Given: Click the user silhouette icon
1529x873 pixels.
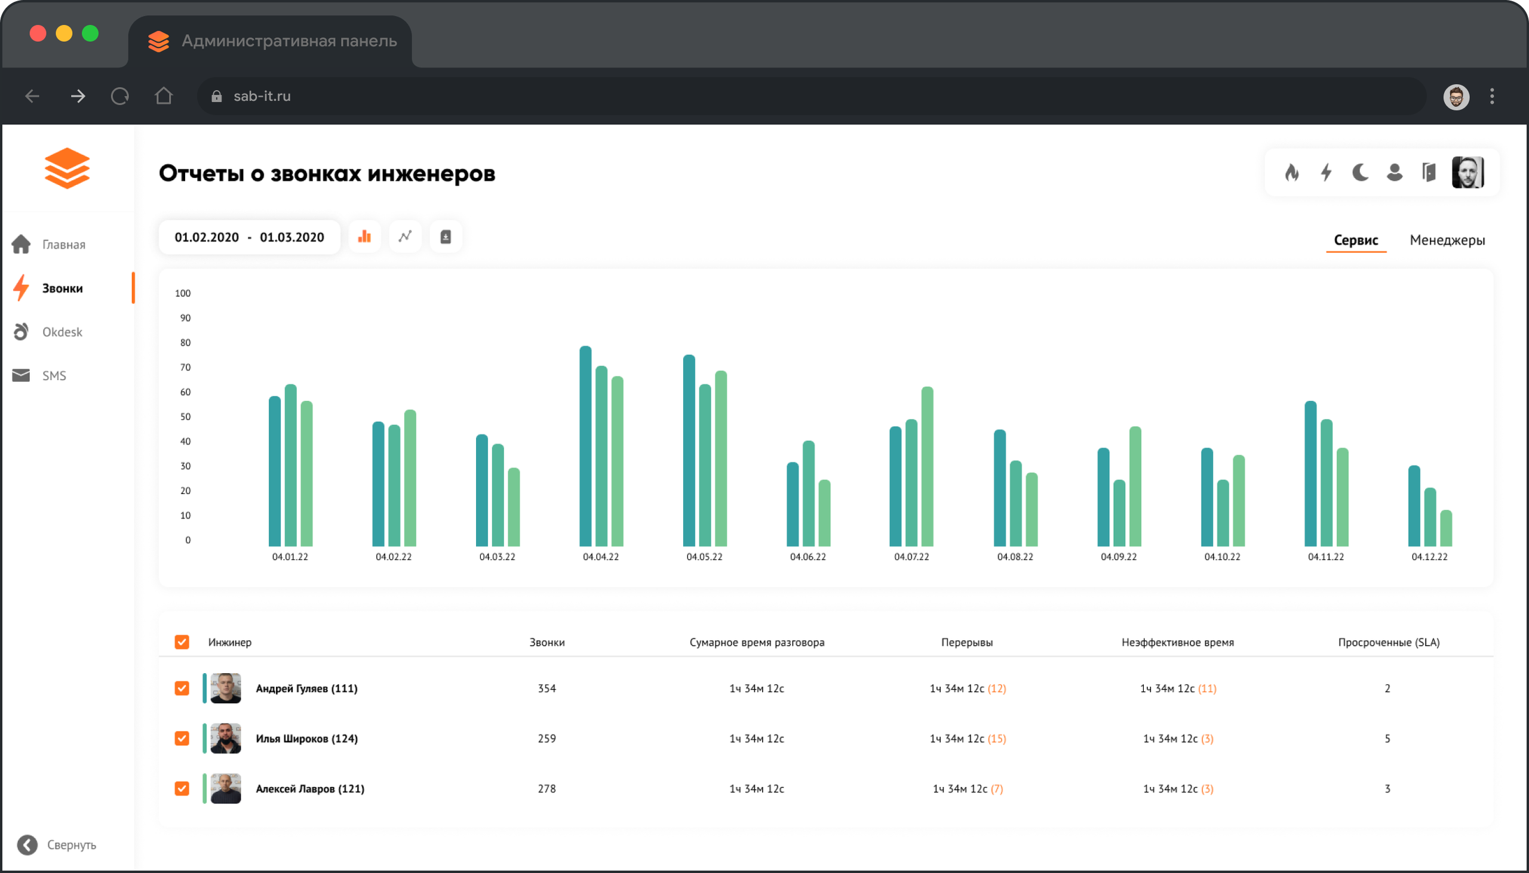Looking at the screenshot, I should (1395, 172).
